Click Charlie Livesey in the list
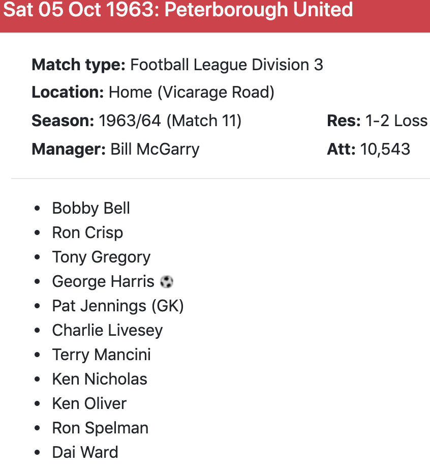This screenshot has height=468, width=430. pyautogui.click(x=107, y=330)
